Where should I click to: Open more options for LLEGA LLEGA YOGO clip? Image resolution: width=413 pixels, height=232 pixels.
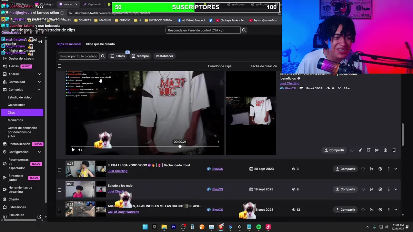389,169
